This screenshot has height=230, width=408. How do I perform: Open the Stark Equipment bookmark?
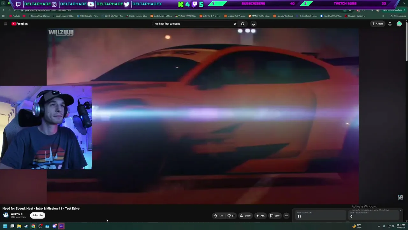(63, 16)
